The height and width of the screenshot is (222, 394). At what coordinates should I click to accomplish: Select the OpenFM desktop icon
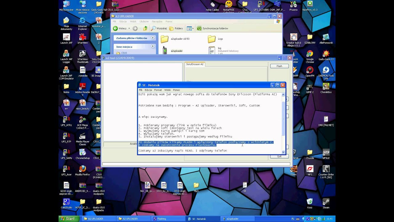(310, 72)
